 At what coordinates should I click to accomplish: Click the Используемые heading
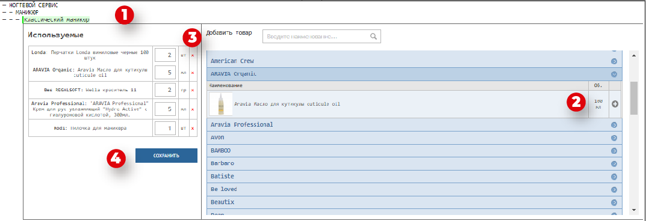(55, 35)
